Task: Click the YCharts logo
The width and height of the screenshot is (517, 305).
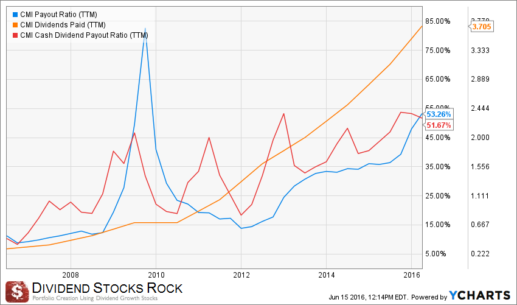Action: tap(480, 295)
